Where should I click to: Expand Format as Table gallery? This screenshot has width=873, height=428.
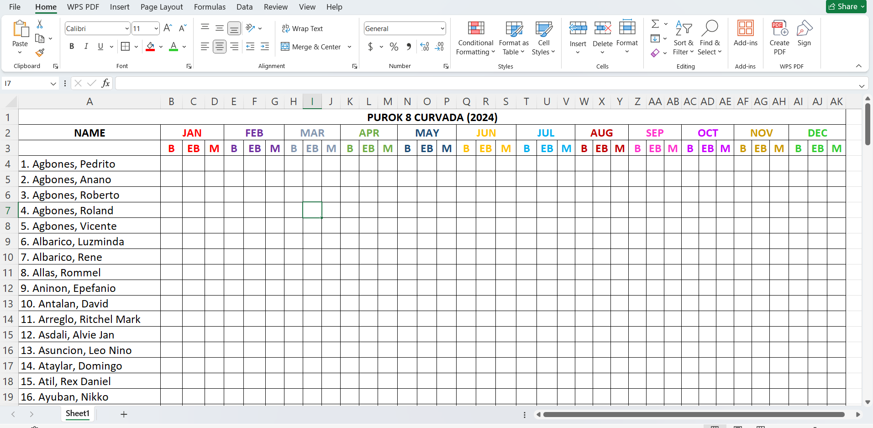(x=514, y=37)
